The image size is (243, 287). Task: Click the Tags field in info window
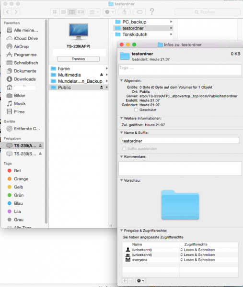coord(180,70)
